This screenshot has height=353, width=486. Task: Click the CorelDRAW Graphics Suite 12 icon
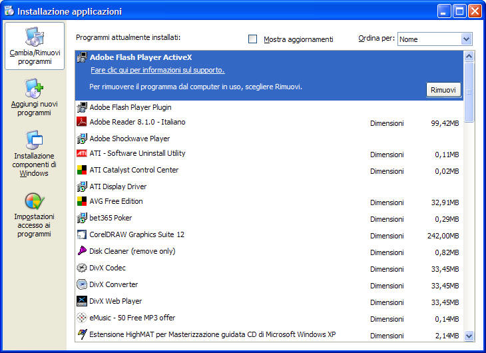click(82, 234)
